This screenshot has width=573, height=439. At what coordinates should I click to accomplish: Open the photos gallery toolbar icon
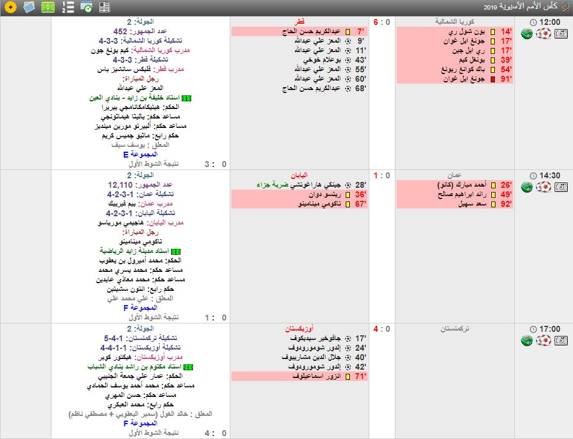point(29,7)
